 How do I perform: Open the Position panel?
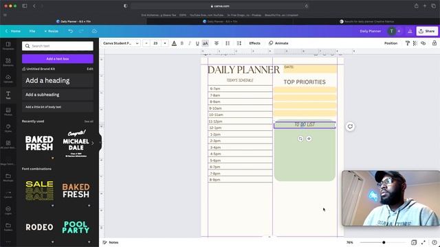pos(390,43)
